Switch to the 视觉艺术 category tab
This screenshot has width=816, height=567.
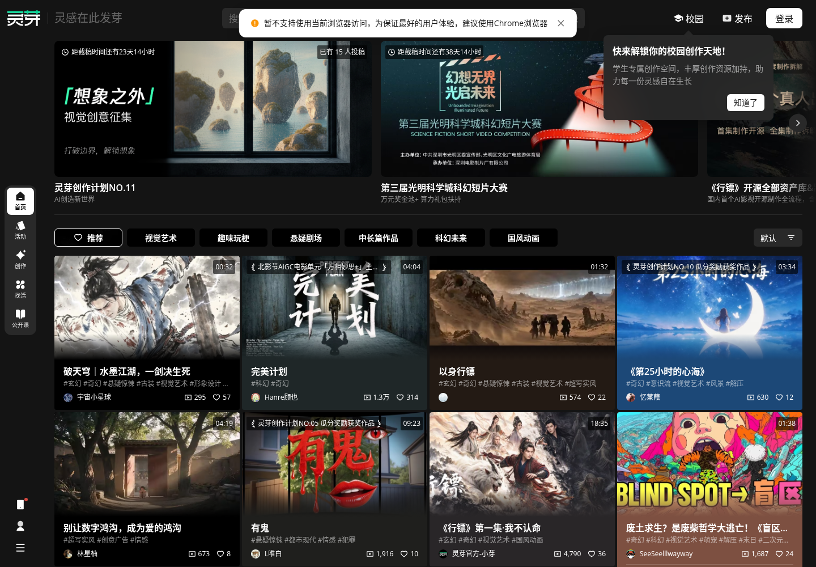(161, 238)
